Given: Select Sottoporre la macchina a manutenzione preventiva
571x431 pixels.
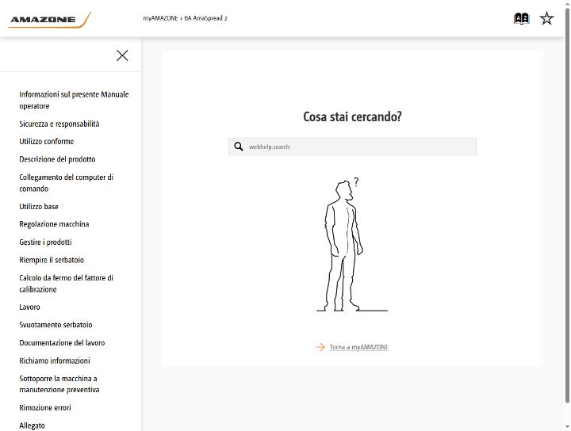Looking at the screenshot, I should click(x=59, y=384).
